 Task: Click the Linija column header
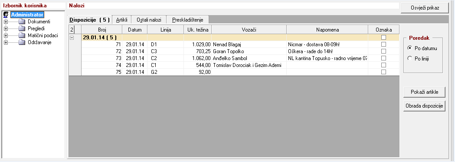pyautogui.click(x=166, y=30)
